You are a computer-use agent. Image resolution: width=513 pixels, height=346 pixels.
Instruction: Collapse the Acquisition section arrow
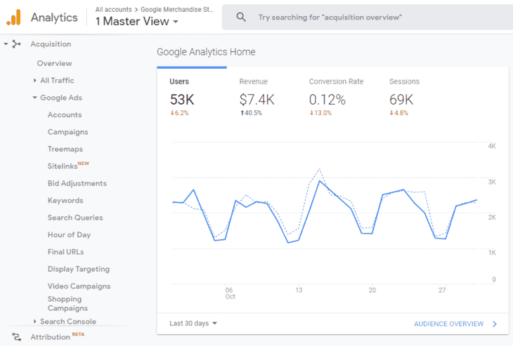coord(6,44)
